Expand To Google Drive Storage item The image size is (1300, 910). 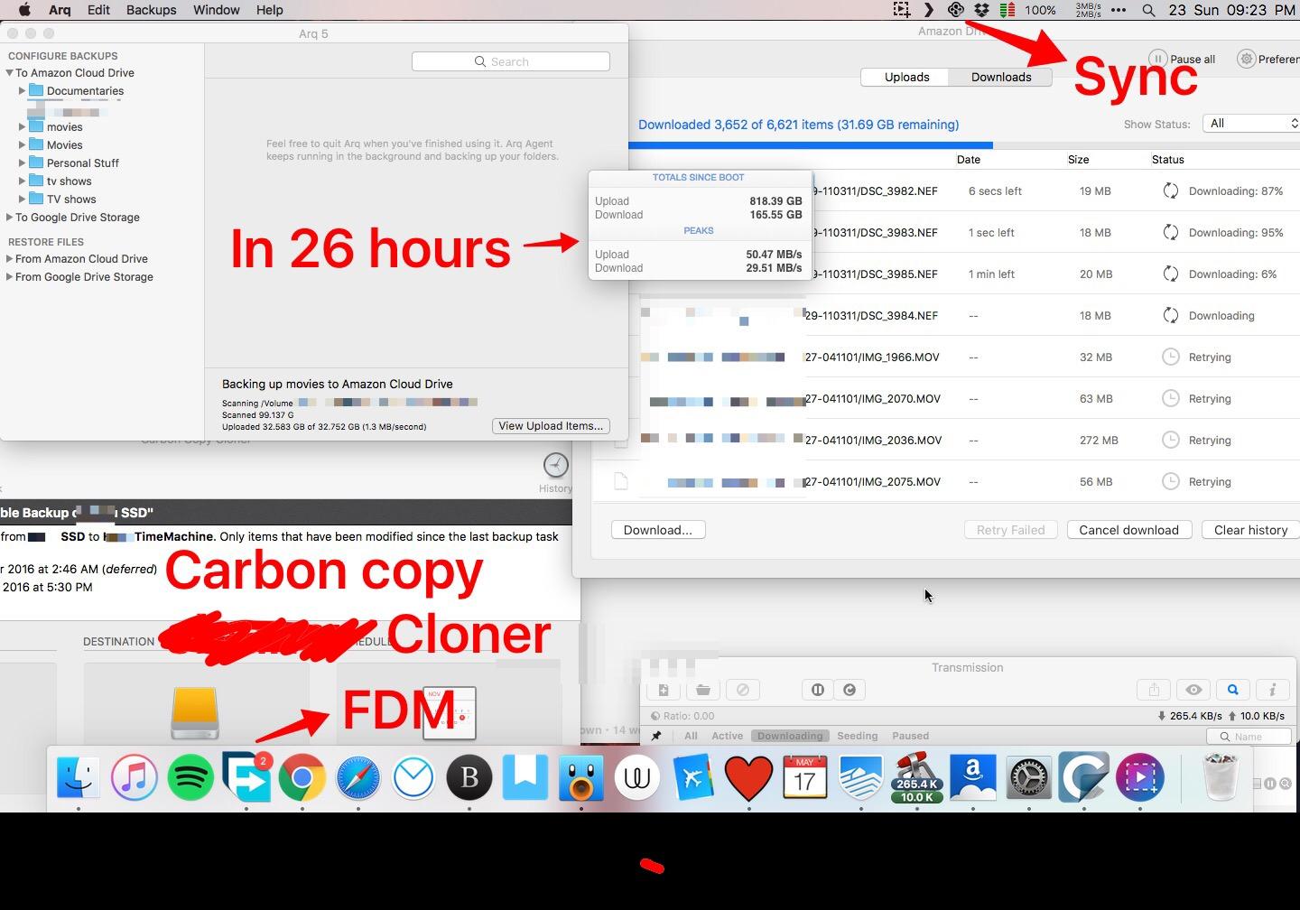pos(9,218)
